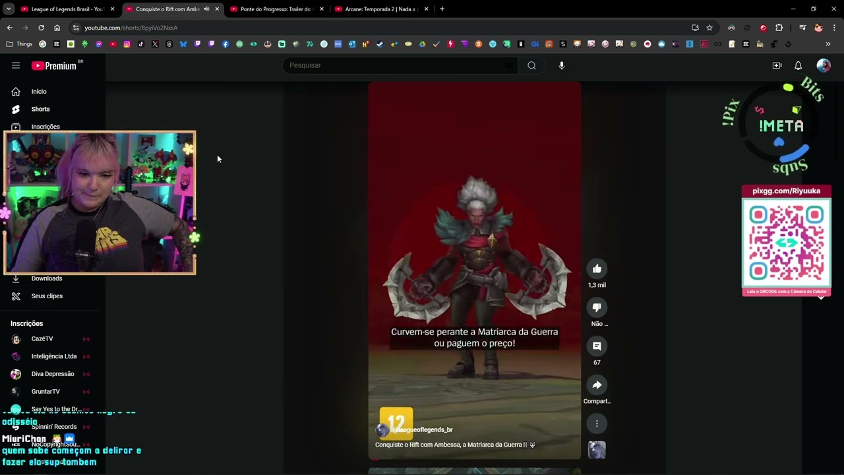Show more bookmarks with the chevron

pos(828,44)
